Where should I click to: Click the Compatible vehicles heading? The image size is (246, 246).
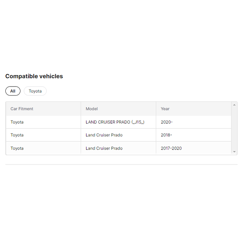pos(34,76)
